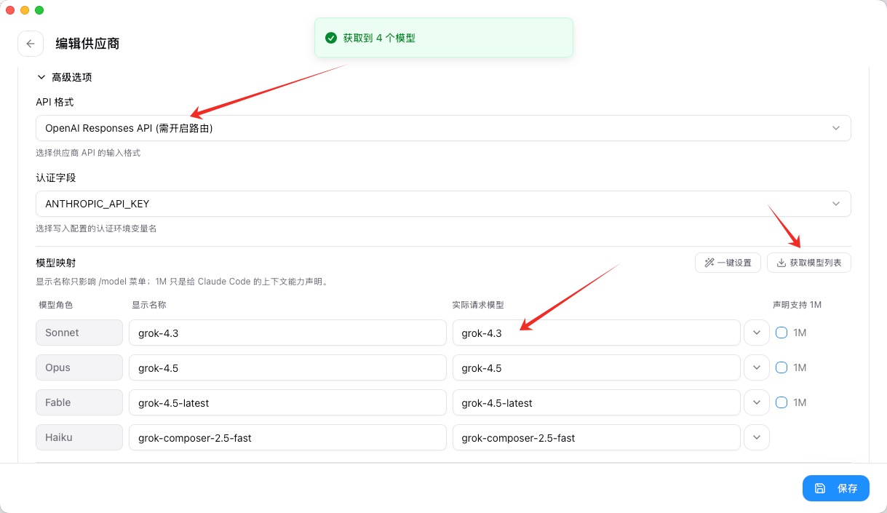Screen dimensions: 887x513
Task: Save the provider with 保存
Action: tap(836, 488)
